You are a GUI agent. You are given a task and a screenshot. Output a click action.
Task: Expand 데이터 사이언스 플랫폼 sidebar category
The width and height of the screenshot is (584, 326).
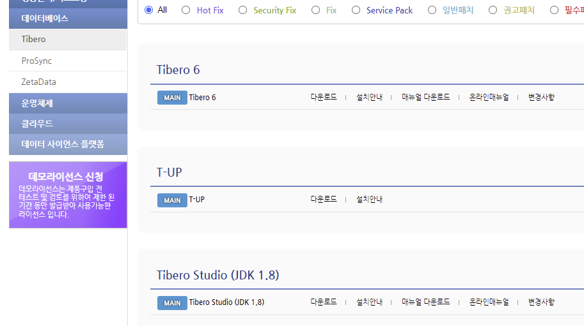coord(68,144)
